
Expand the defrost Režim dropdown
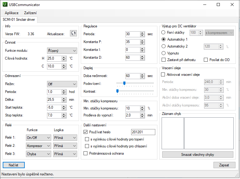click(x=62, y=84)
